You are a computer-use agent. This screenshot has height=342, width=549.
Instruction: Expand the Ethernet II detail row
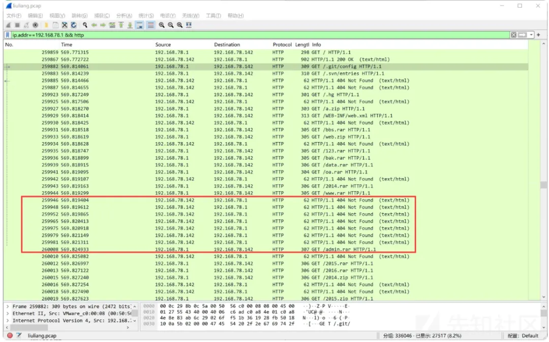tap(7, 314)
